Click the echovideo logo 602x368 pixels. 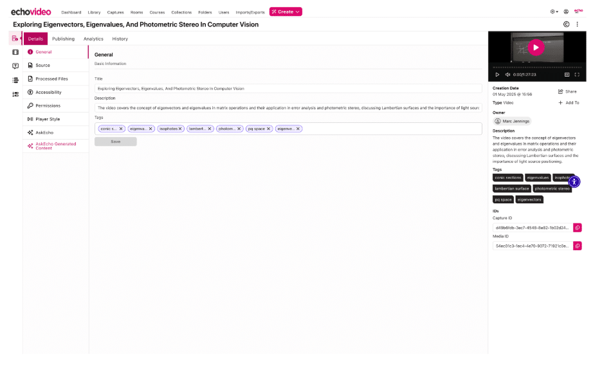coord(31,12)
